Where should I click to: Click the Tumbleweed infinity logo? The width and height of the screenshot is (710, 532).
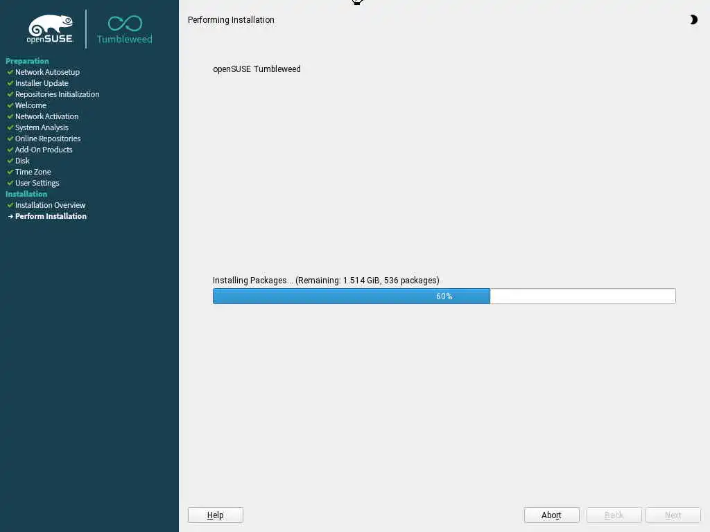125,30
